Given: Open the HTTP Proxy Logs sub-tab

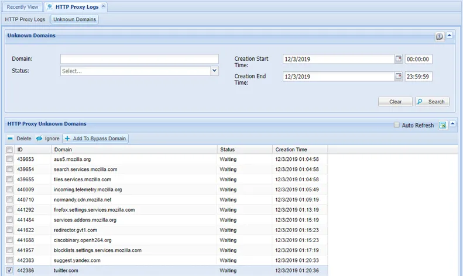Looking at the screenshot, I should click(x=25, y=19).
